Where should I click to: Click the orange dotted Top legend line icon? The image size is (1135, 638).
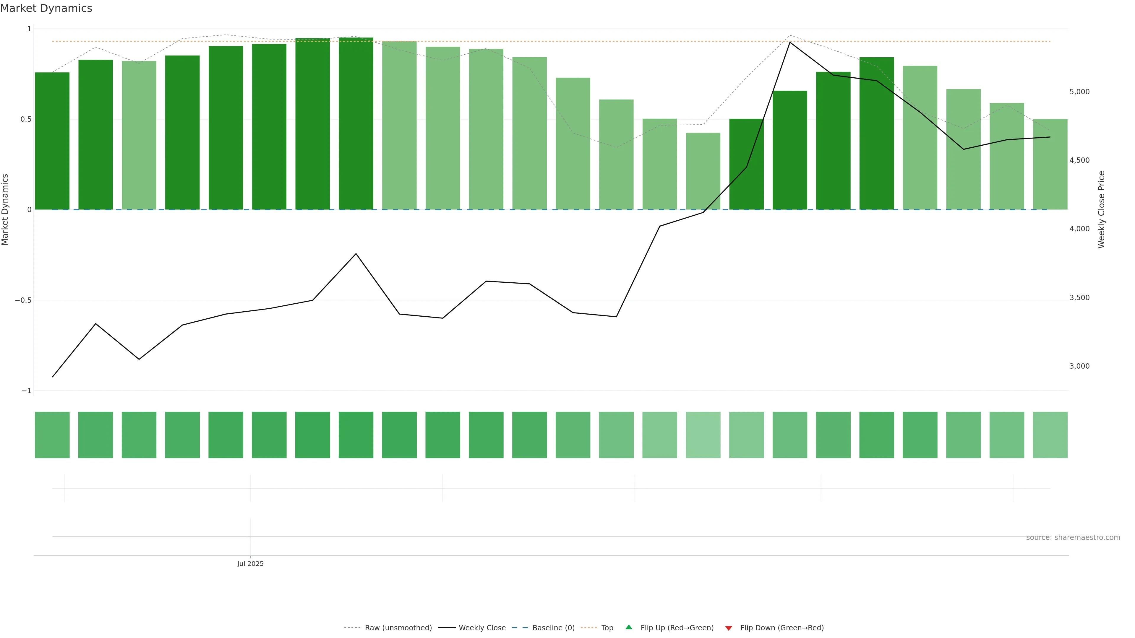pyautogui.click(x=589, y=628)
